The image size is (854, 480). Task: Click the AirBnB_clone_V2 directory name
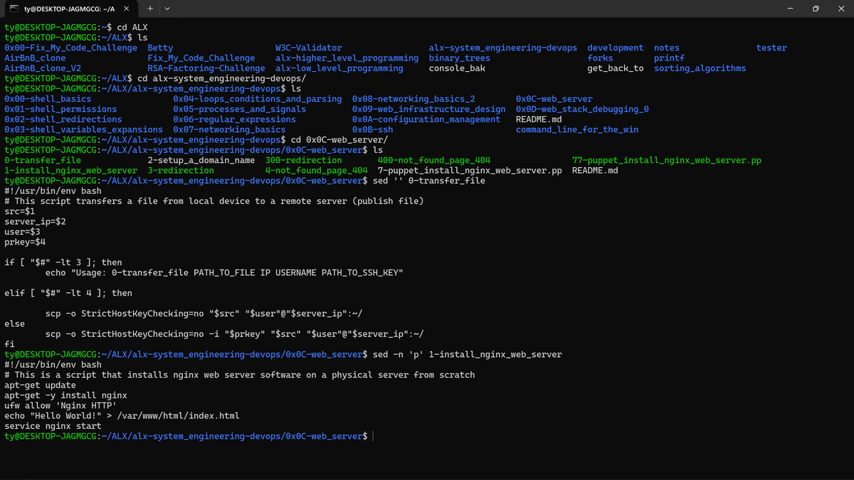[43, 68]
